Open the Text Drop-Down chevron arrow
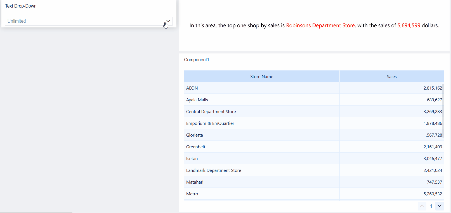Image resolution: width=451 pixels, height=213 pixels. [x=168, y=21]
